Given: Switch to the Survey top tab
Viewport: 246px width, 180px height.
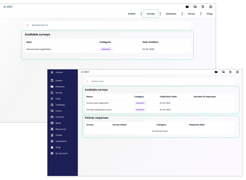Looking at the screenshot, I should point(151,14).
